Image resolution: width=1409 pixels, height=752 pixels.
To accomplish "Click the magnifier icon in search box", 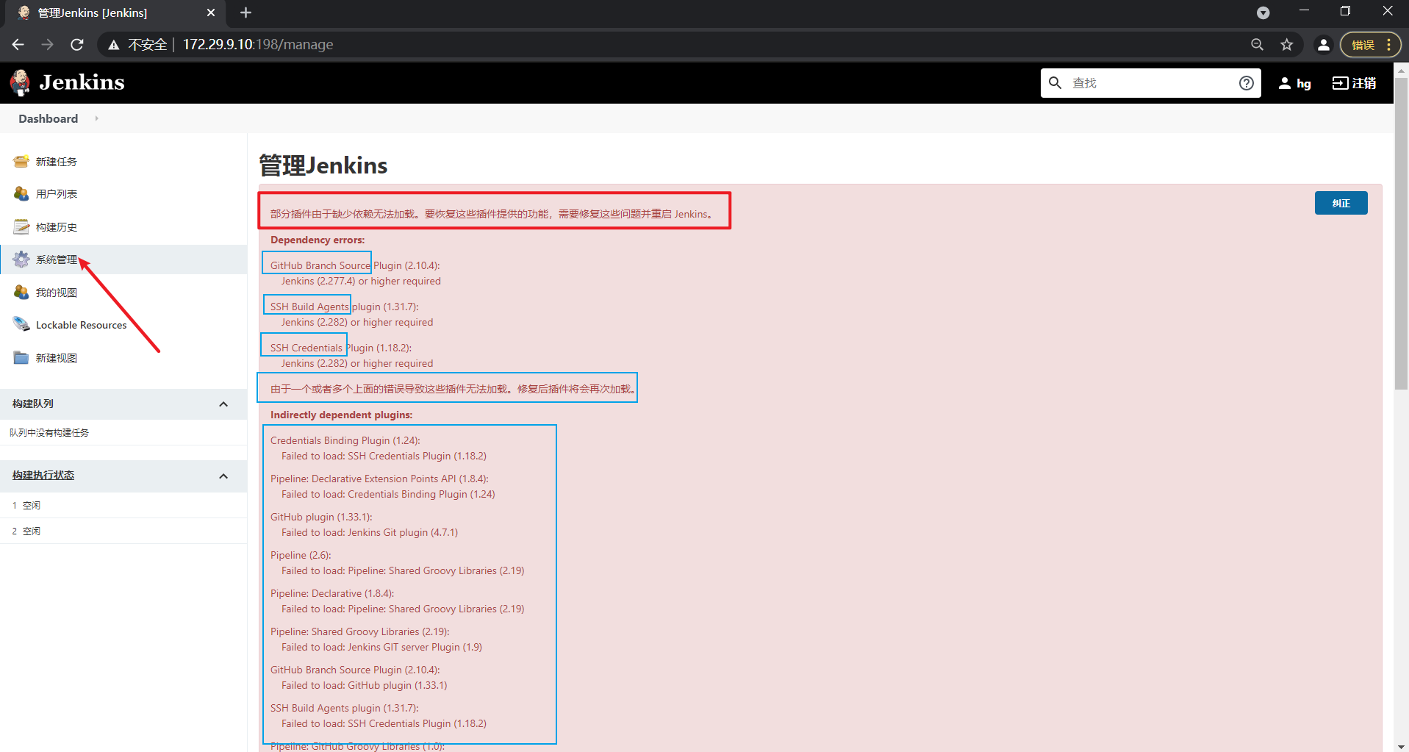I will (1055, 83).
